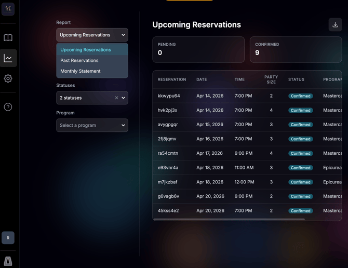Click the help question mark icon
Image resolution: width=348 pixels, height=268 pixels.
tap(8, 107)
